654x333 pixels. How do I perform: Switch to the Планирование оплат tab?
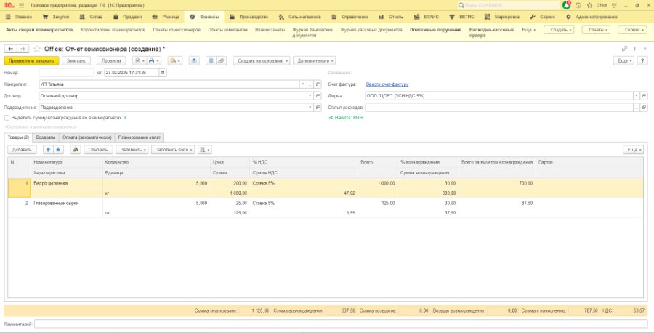[x=140, y=137]
